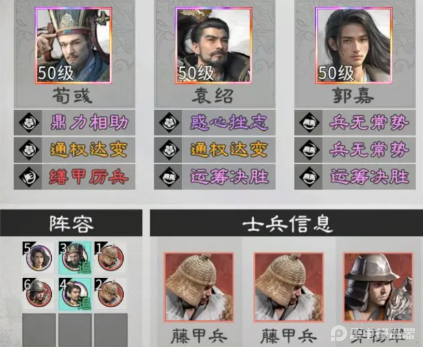Image resolution: width=423 pixels, height=347 pixels.
Task: Select formation slot number 4
Action: [x=75, y=294]
